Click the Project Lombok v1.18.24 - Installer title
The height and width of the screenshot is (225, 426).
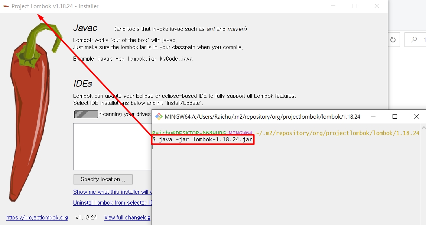point(55,6)
